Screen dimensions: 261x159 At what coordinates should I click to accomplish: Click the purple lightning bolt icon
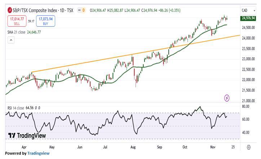tap(227, 98)
